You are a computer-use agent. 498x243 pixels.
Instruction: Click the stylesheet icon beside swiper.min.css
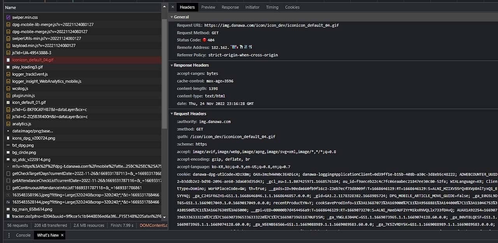[x=8, y=17]
